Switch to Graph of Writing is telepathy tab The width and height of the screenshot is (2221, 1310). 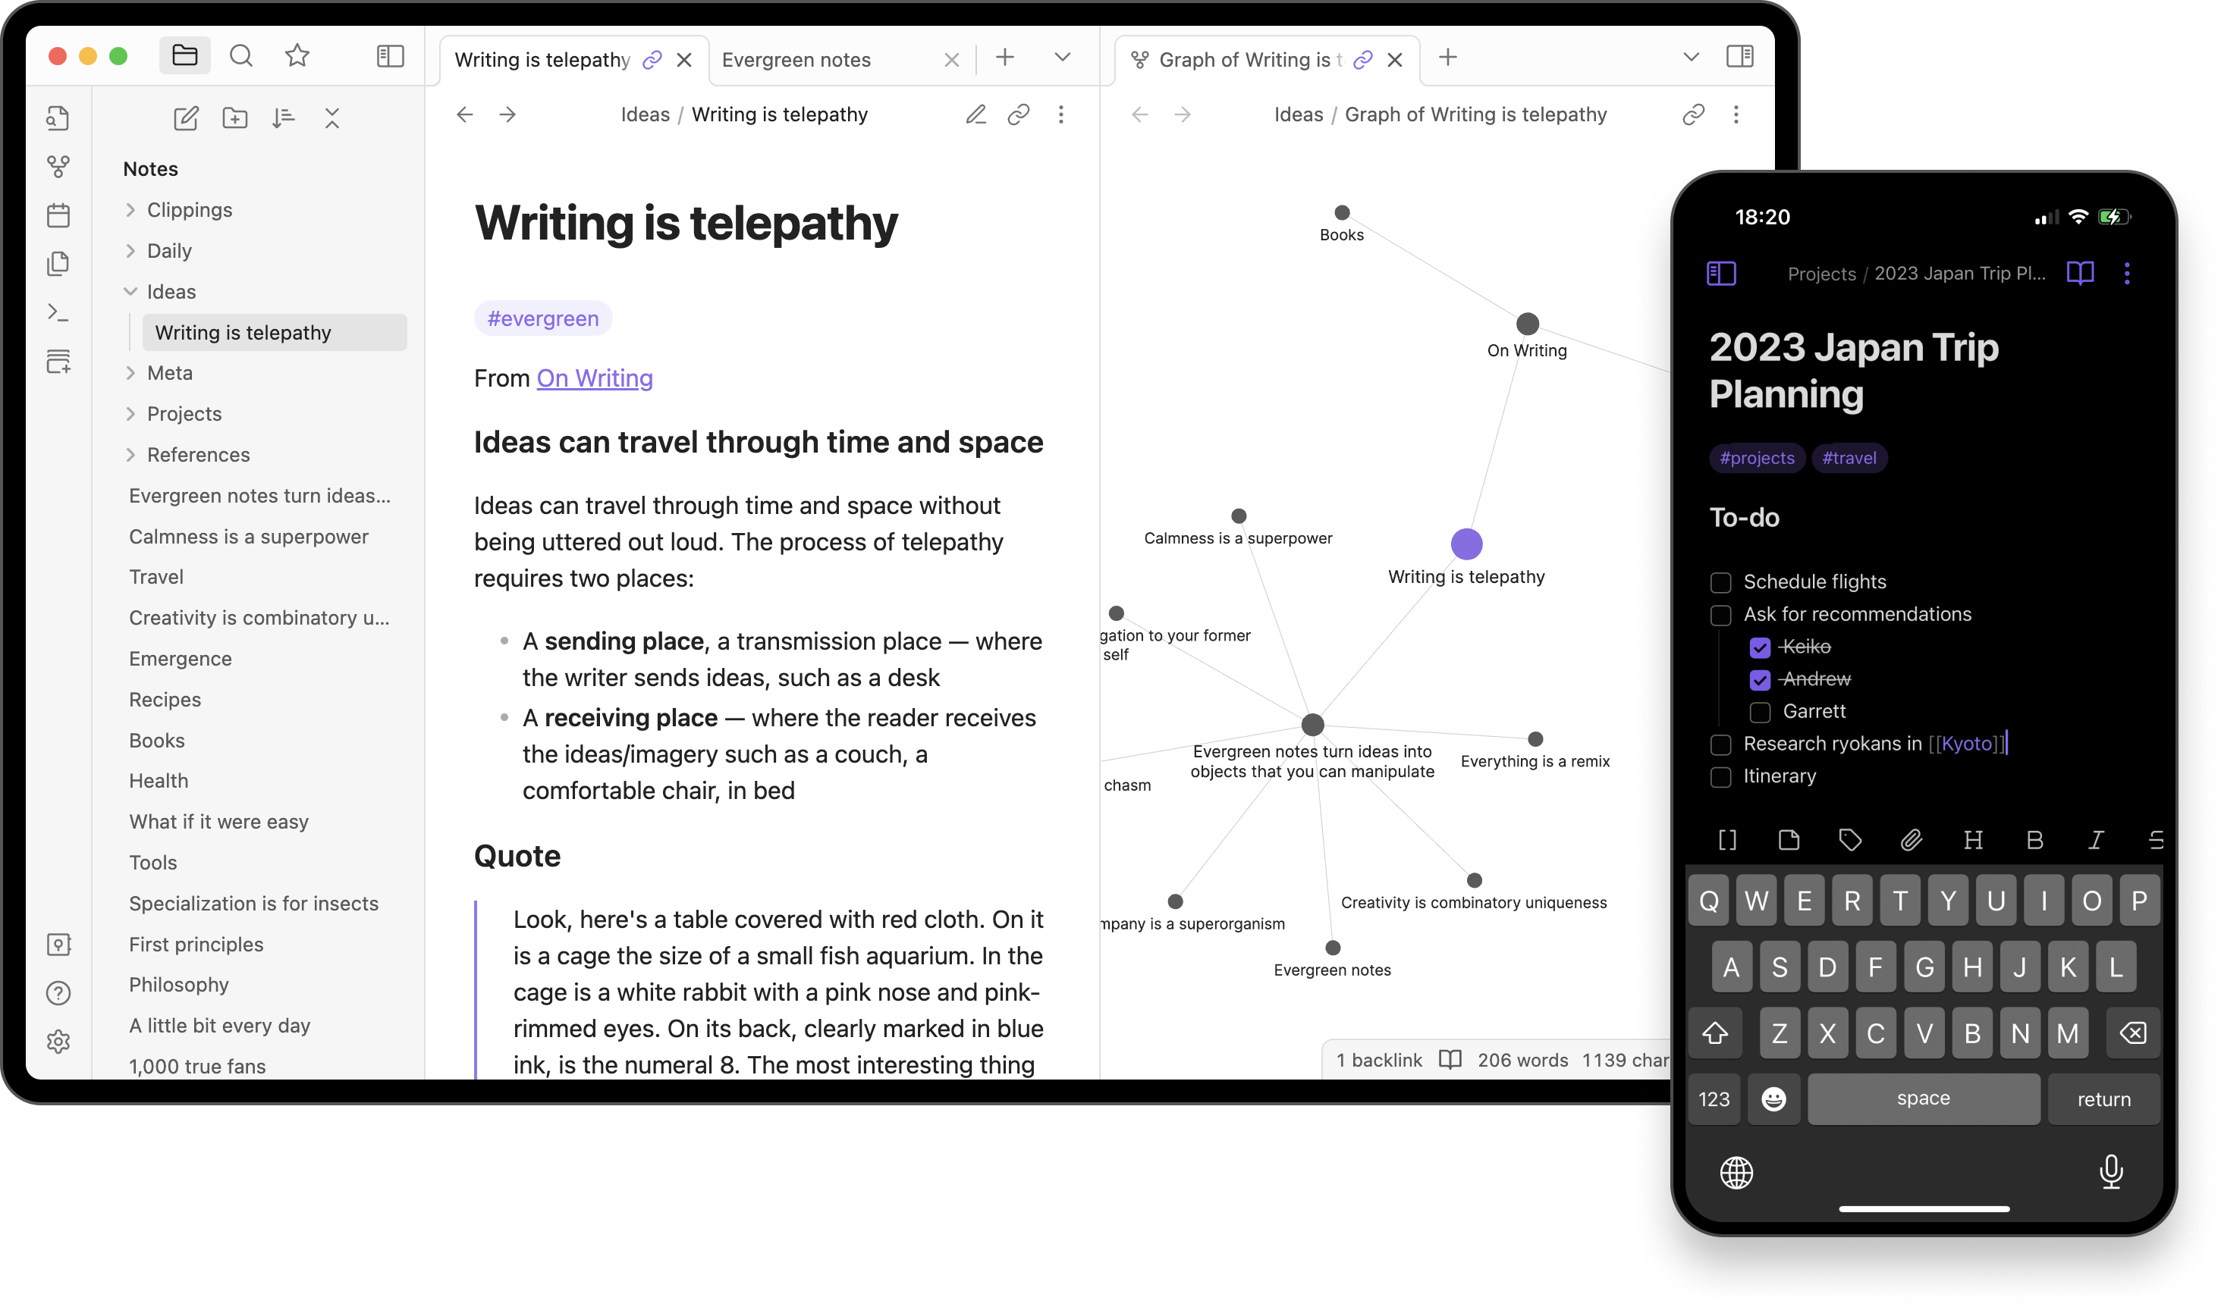1249,58
